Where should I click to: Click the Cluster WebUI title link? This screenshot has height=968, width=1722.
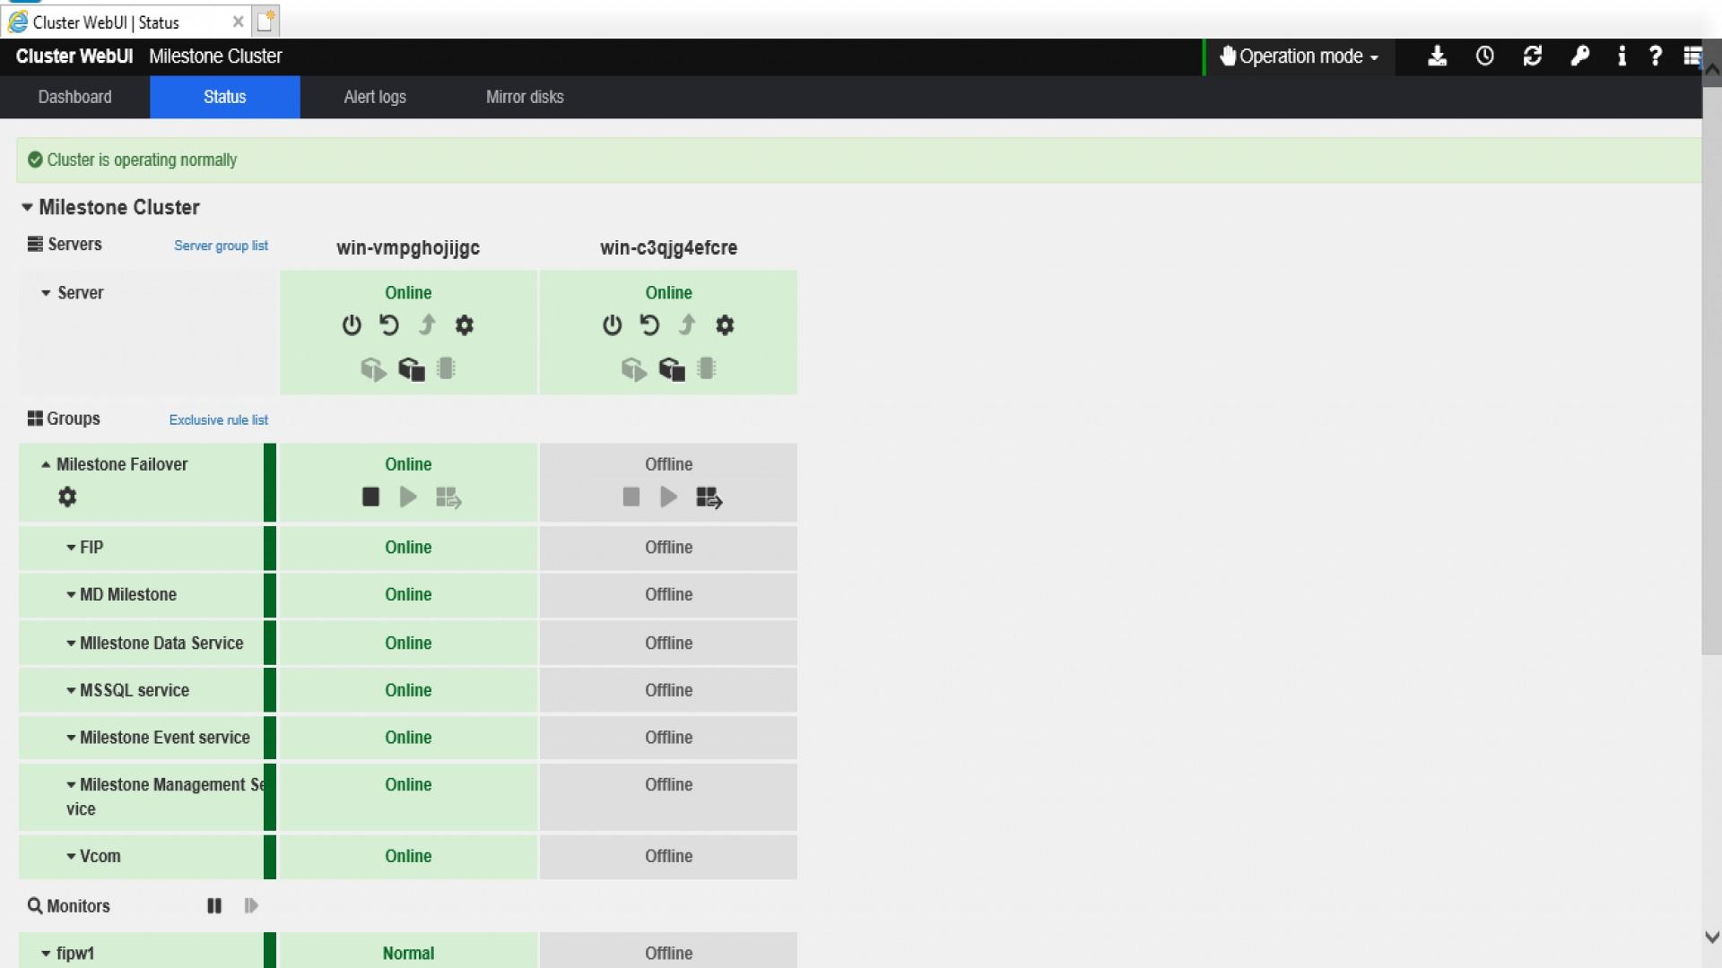point(74,56)
